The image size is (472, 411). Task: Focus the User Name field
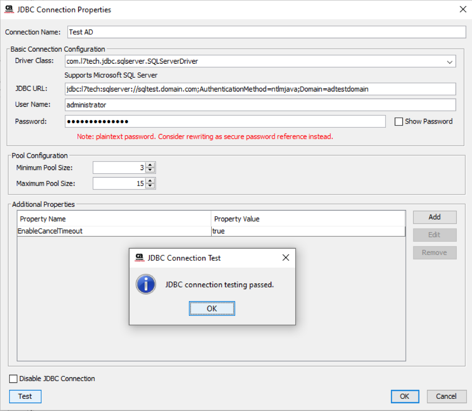pyautogui.click(x=260, y=105)
